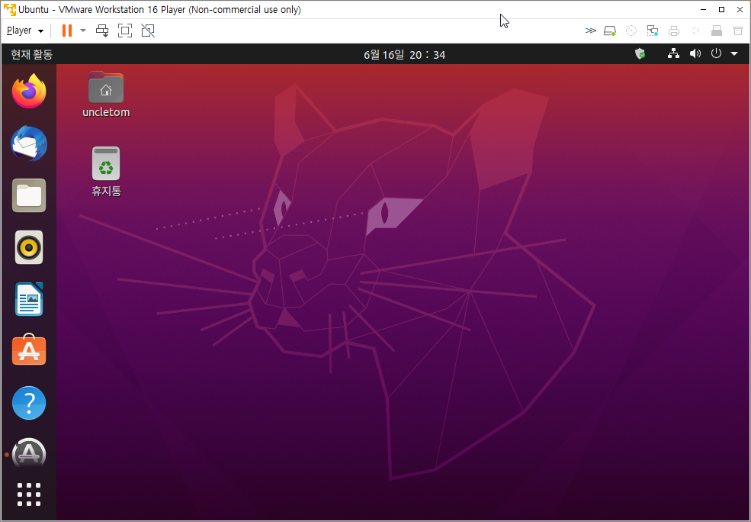Click the power icon in top bar
Image resolution: width=751 pixels, height=522 pixels.
tap(716, 53)
